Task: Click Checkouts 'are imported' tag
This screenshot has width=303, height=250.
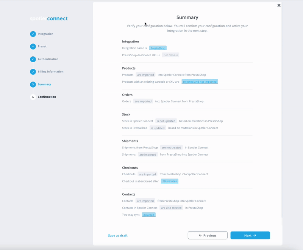Action: [x=147, y=174]
